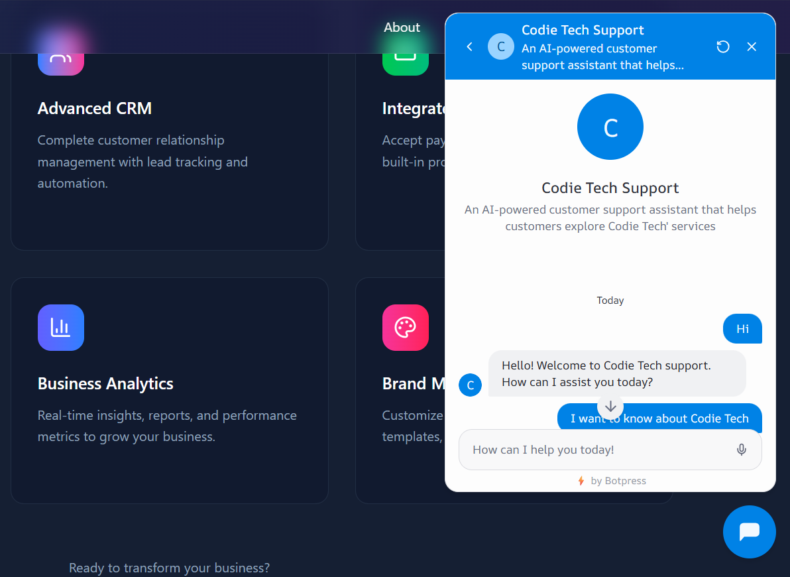This screenshot has height=577, width=790.
Task: Click the large blue C bot avatar
Action: 610,127
